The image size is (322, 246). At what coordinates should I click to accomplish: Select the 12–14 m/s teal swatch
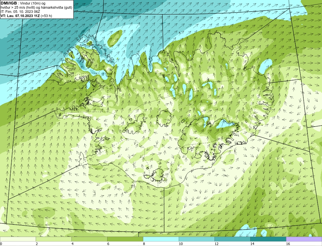coord(232,239)
